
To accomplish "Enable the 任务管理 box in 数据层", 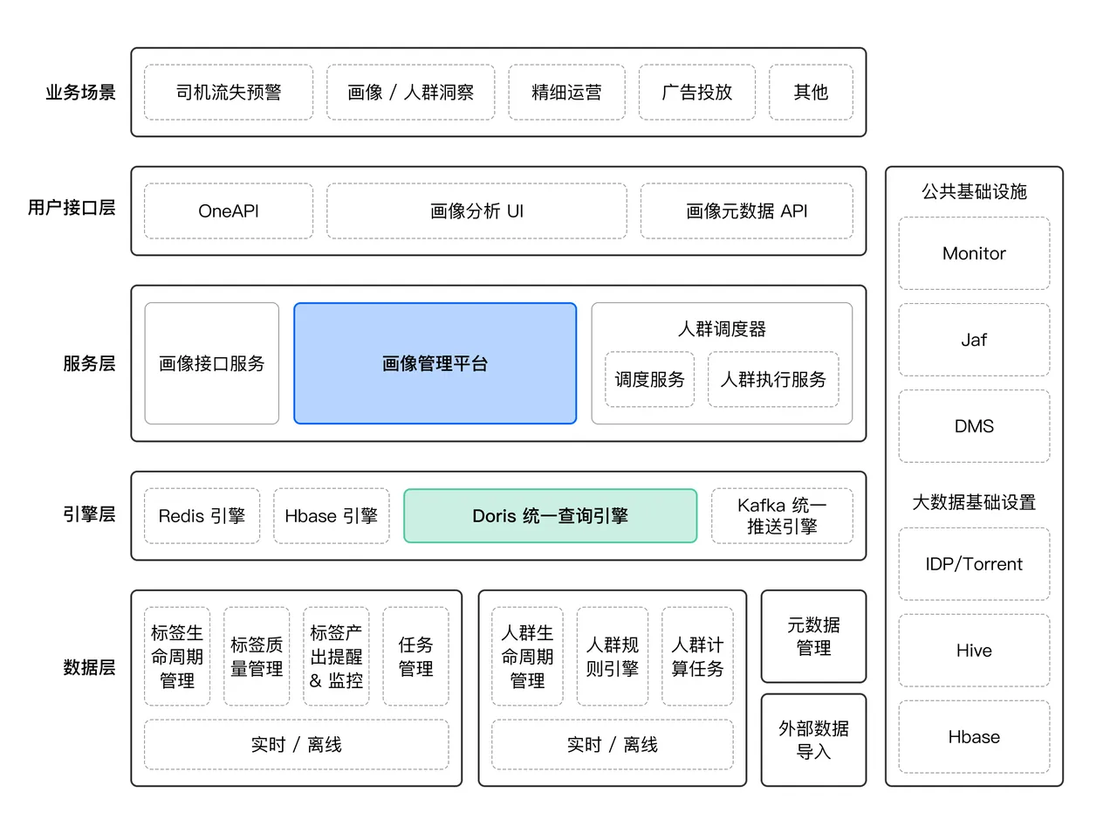I will [416, 654].
